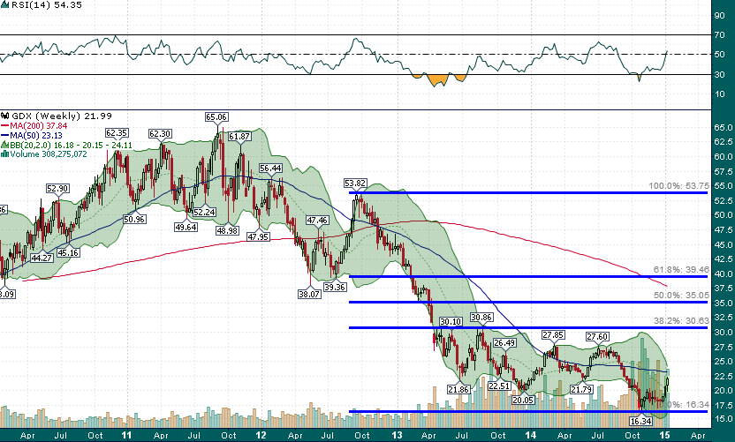The image size is (735, 442).
Task: Select the GDX (Weekly) 21.99 title
Action: pos(57,116)
